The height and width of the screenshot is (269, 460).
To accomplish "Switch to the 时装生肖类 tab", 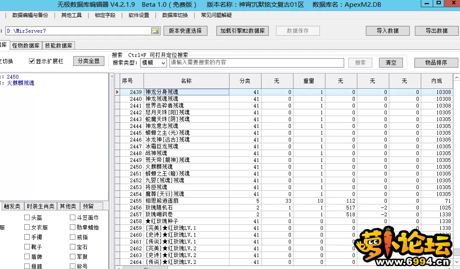I will [40, 206].
